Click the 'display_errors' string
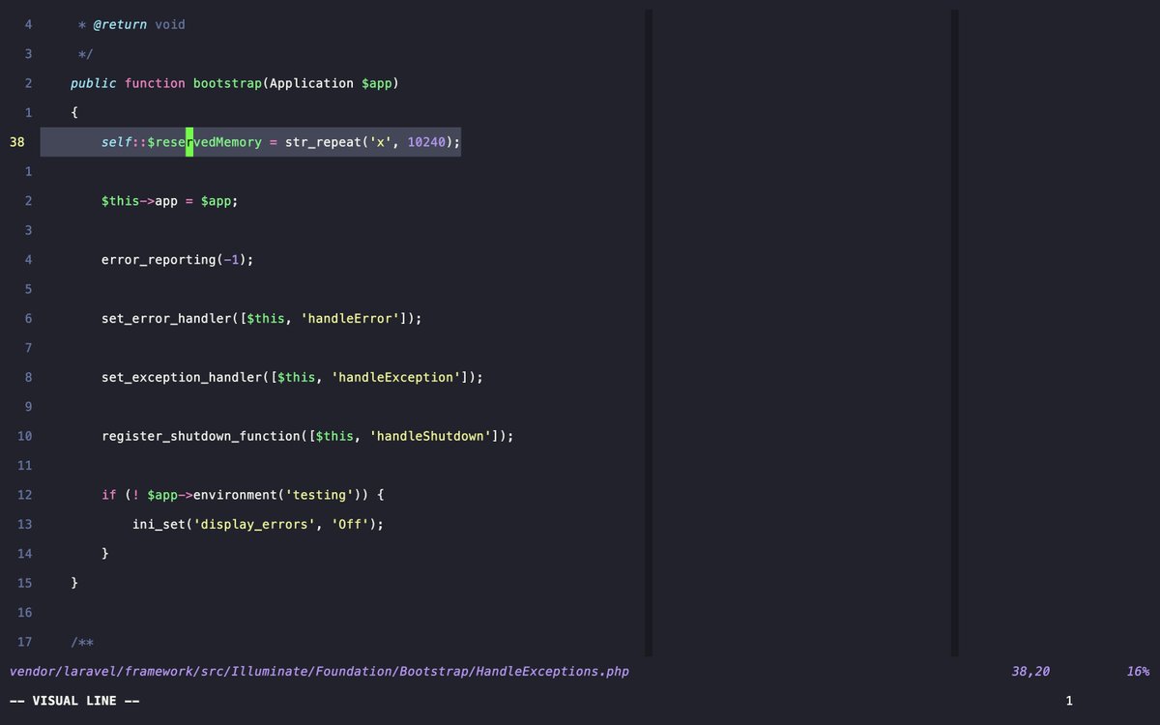The image size is (1160, 725). coord(254,524)
